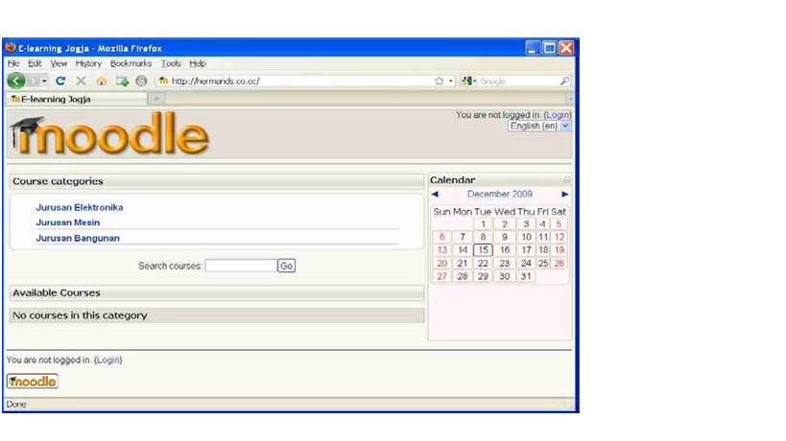Image resolution: width=786 pixels, height=441 pixels.
Task: Select December 10 in calendar
Action: pyautogui.click(x=526, y=237)
